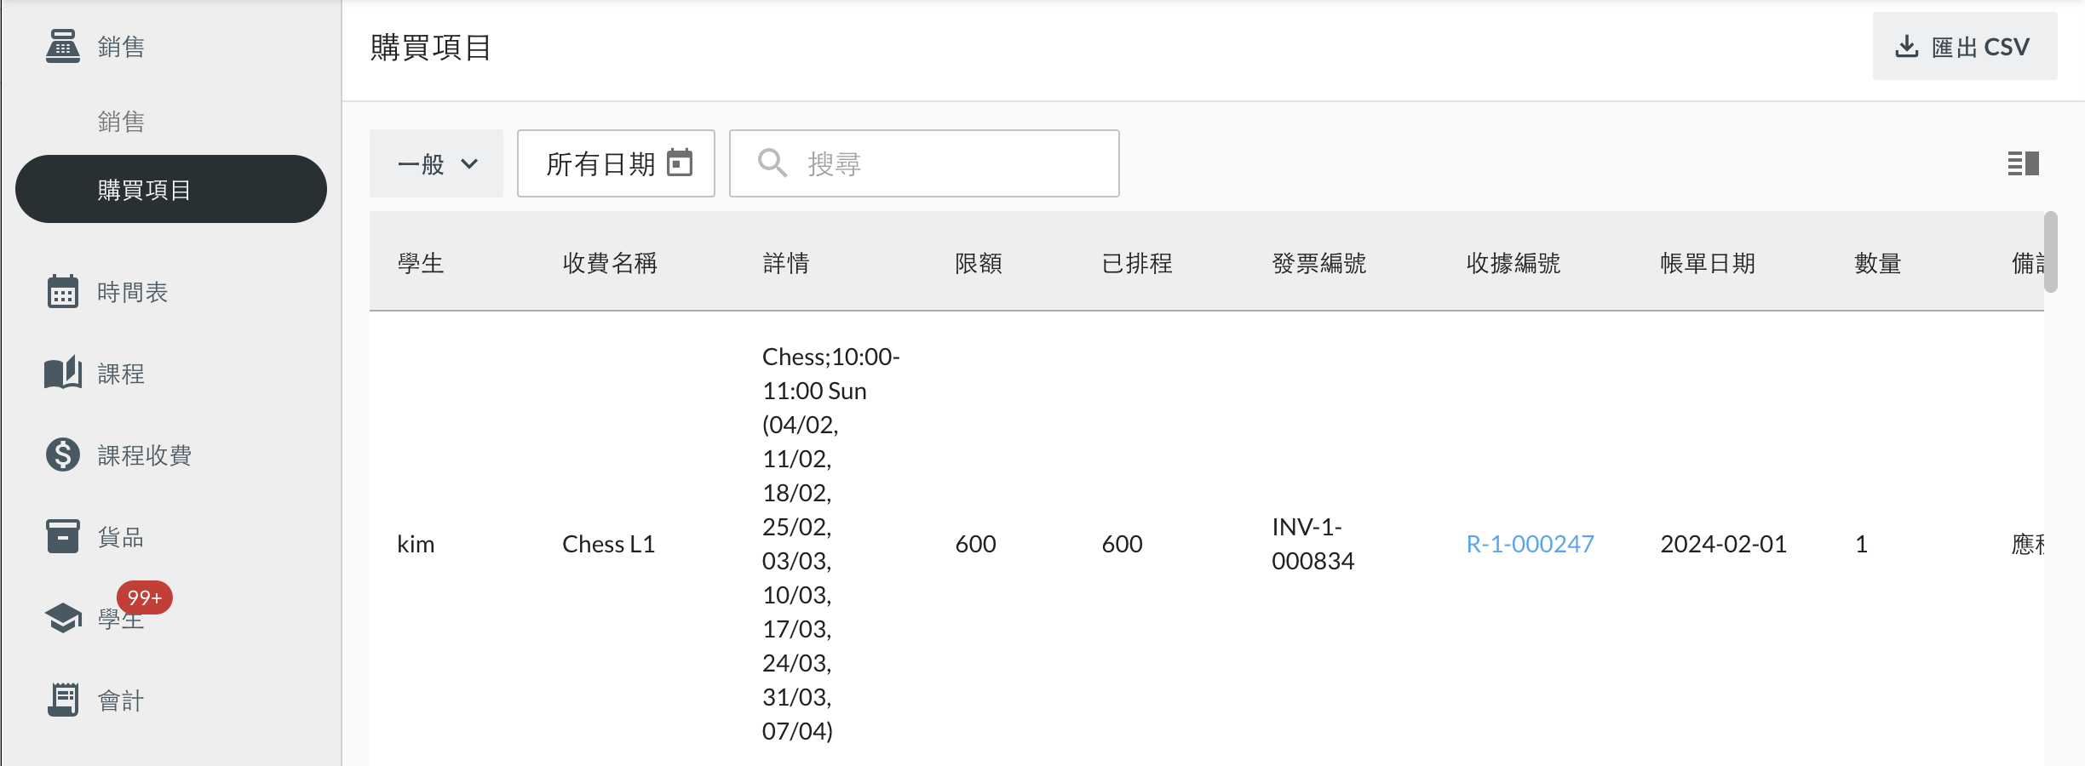This screenshot has width=2085, height=766.
Task: Click the Chess L1 fee name cell
Action: click(608, 544)
